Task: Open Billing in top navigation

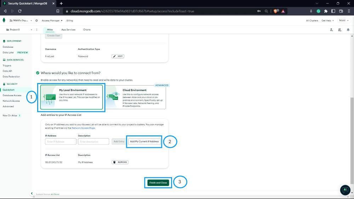Action: (69, 21)
